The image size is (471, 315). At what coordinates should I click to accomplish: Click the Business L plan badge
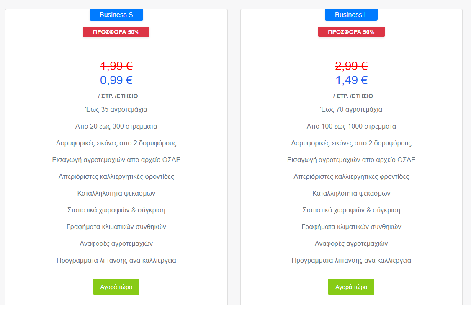pyautogui.click(x=351, y=15)
